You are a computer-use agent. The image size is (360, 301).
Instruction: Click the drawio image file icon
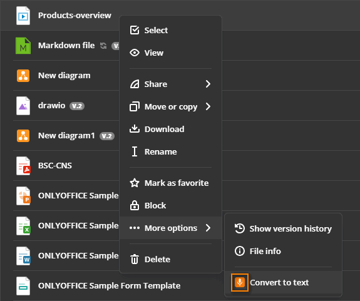23,106
